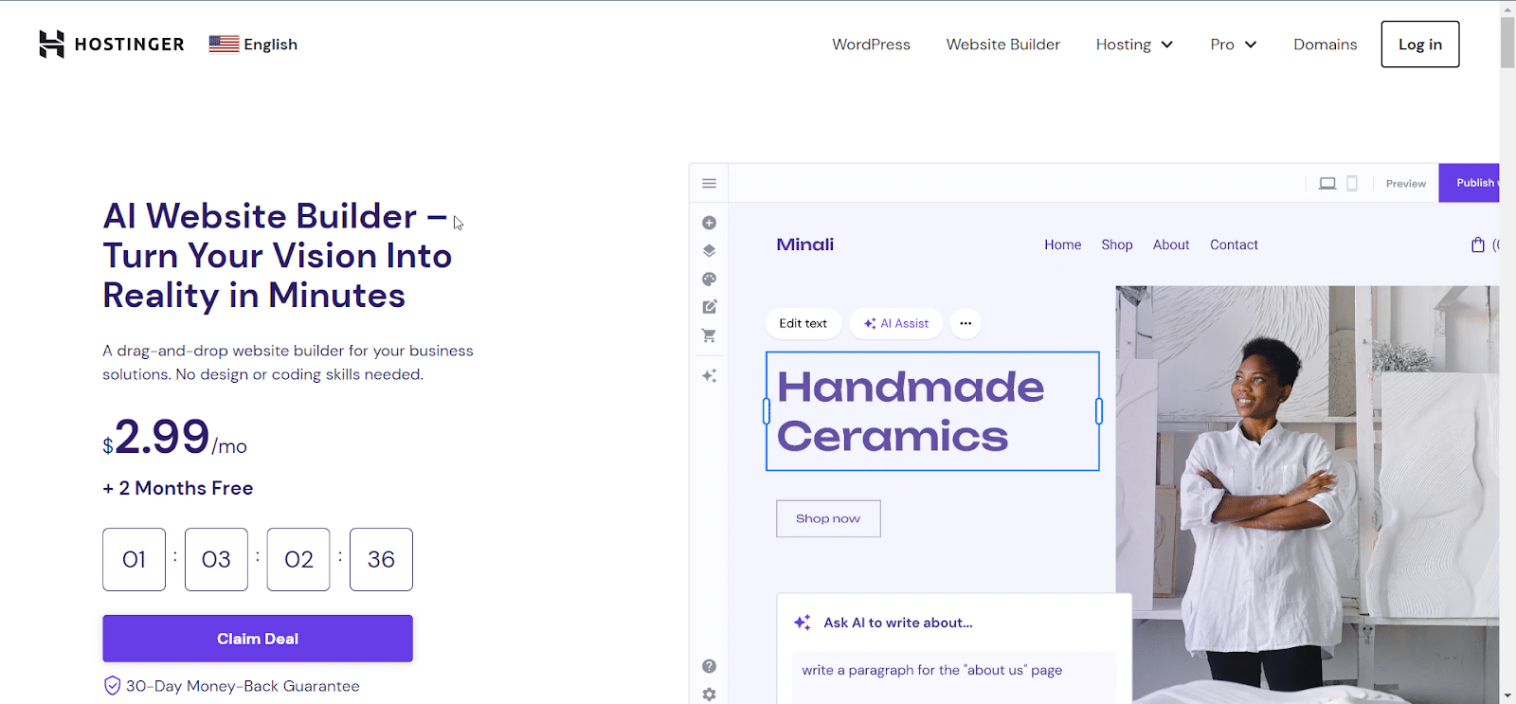1516x704 pixels.
Task: Click the Log in button
Action: point(1419,45)
